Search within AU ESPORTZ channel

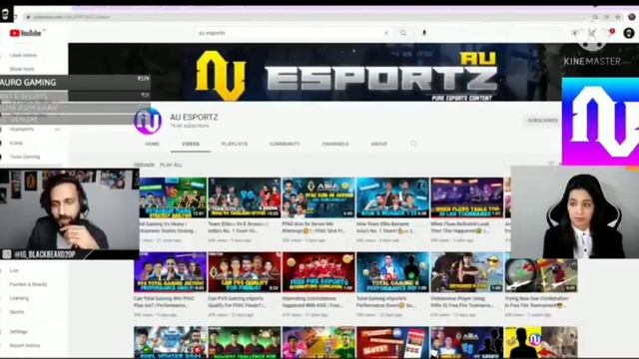coord(413,144)
